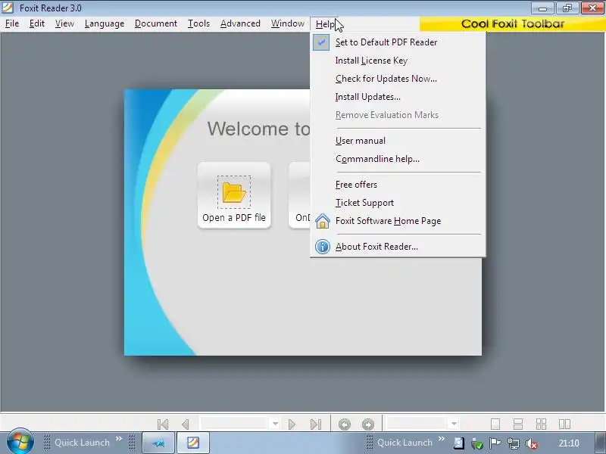This screenshot has height=454, width=606.
Task: Click the previous page arrow in bottom toolbar
Action: (186, 424)
